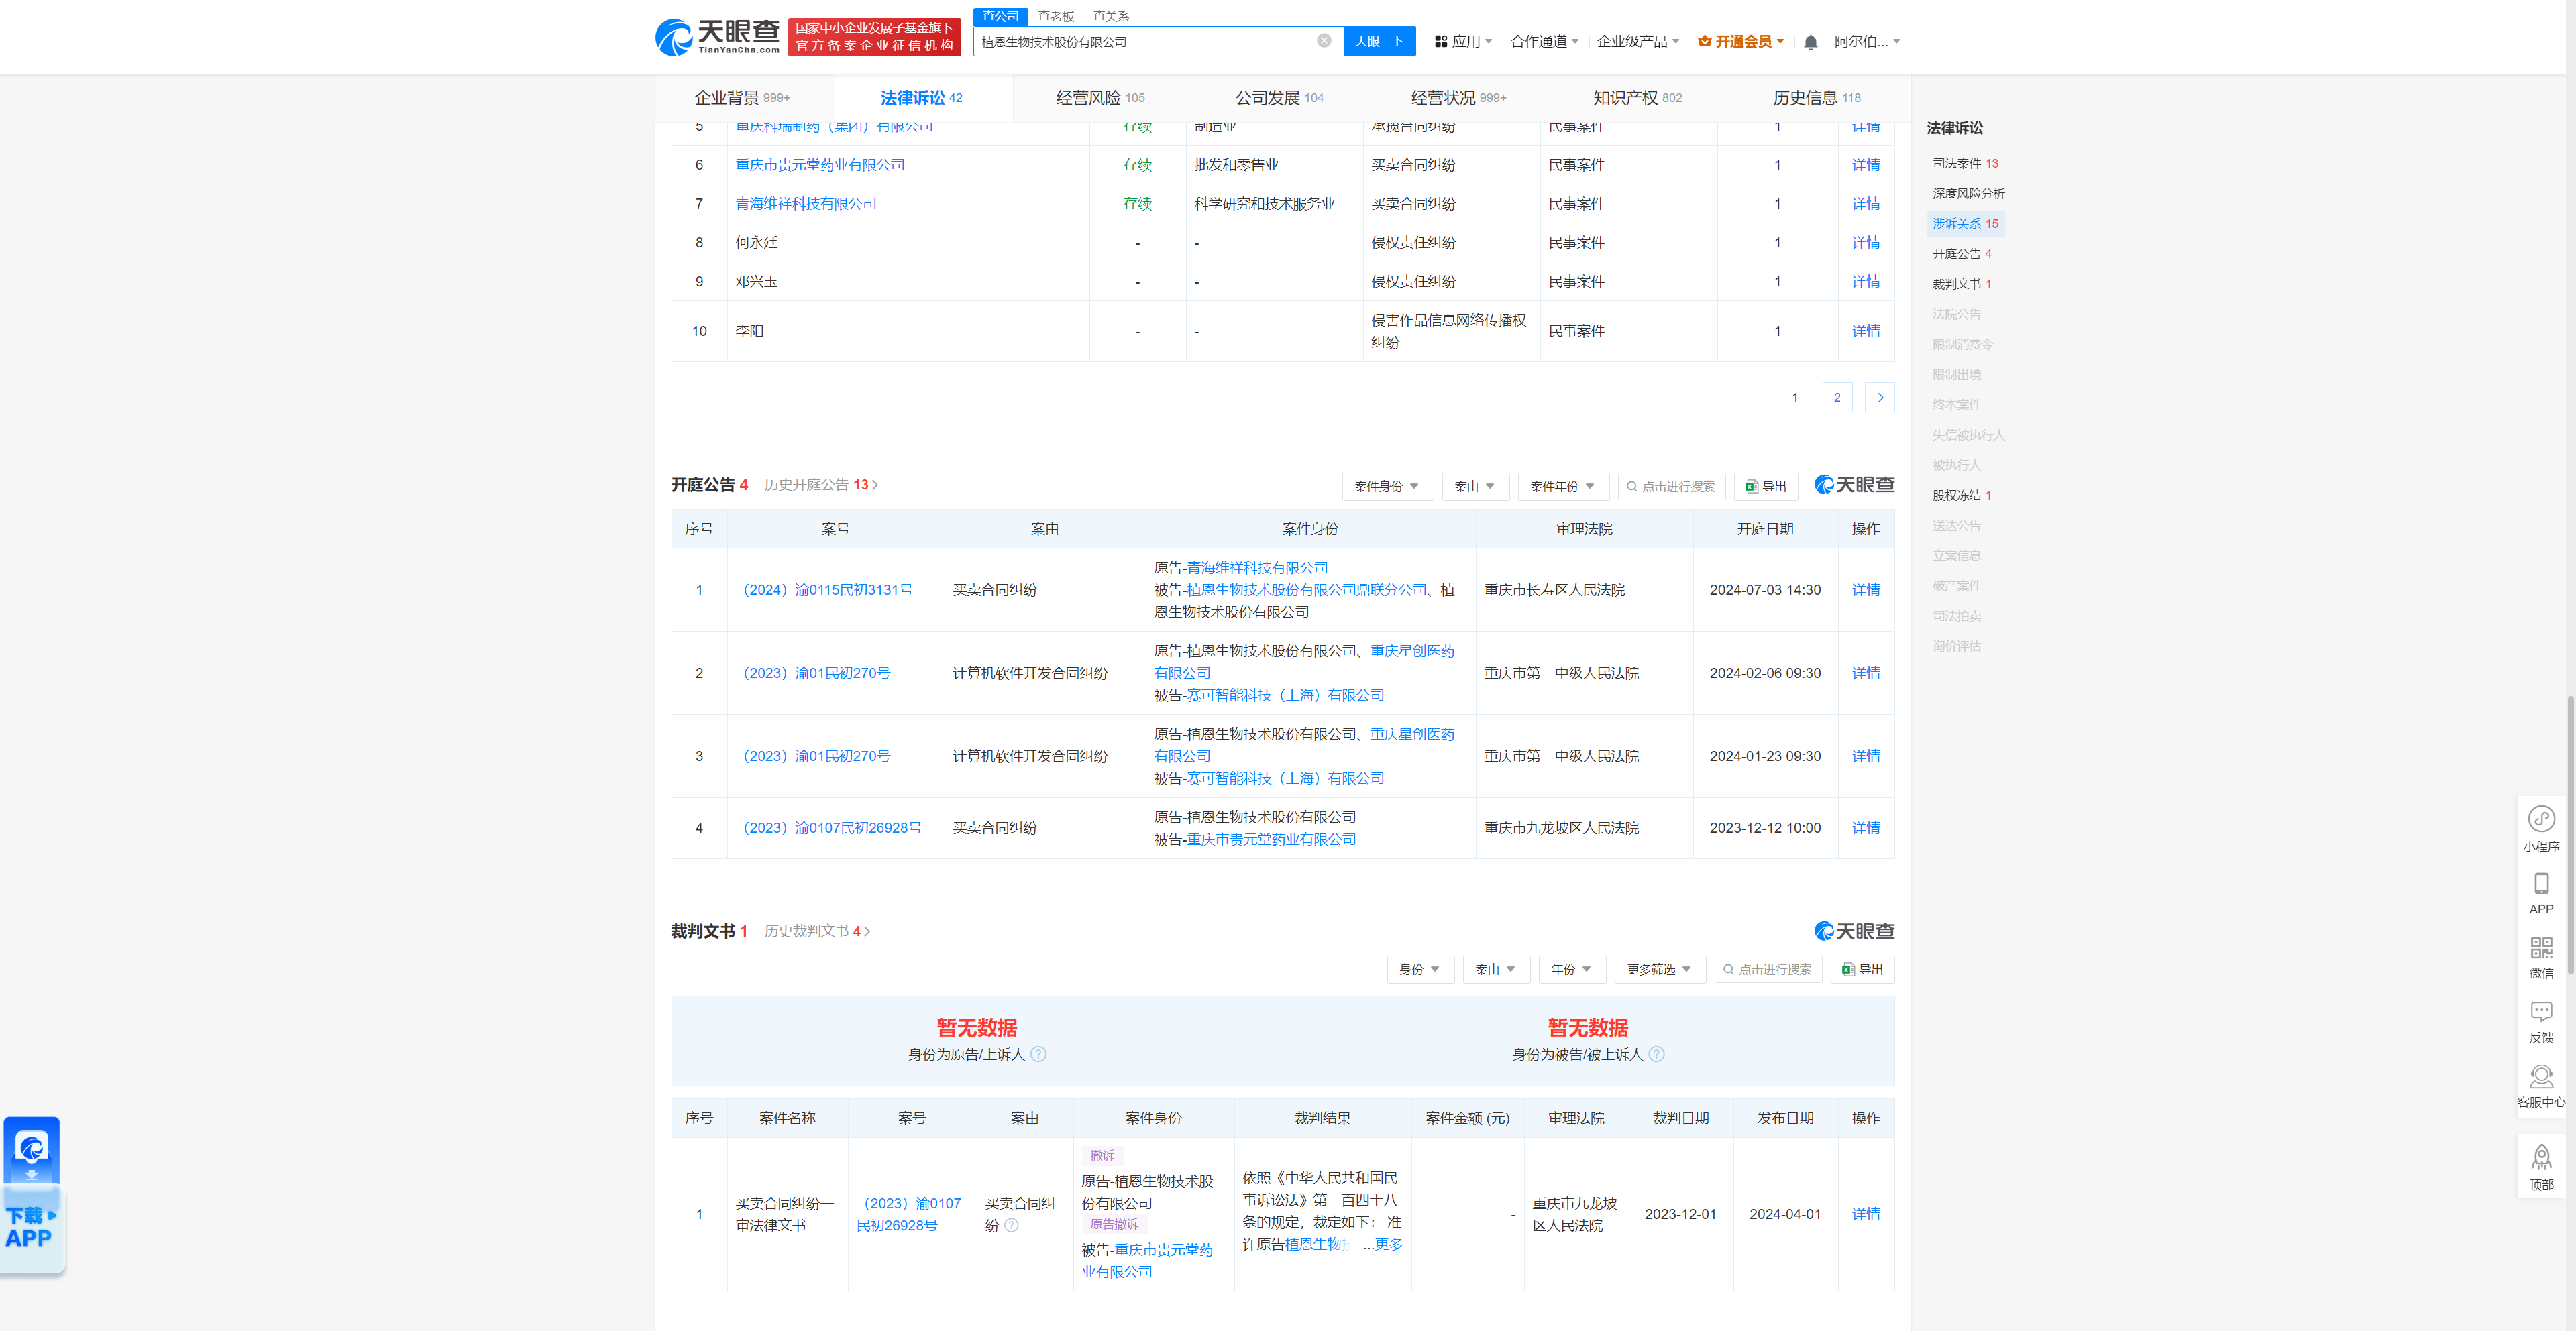The image size is (2576, 1331).
Task: Expand the 案由 filter in 开庭公告
Action: (1475, 487)
